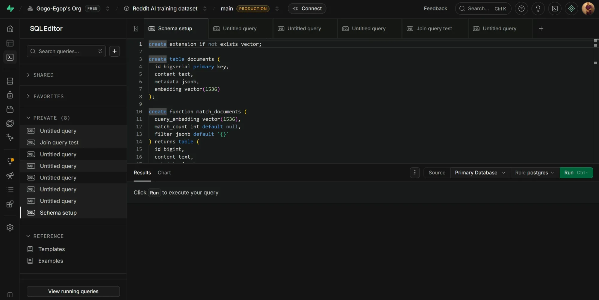Open the Help question mark icon
599x300 pixels.
tap(521, 8)
